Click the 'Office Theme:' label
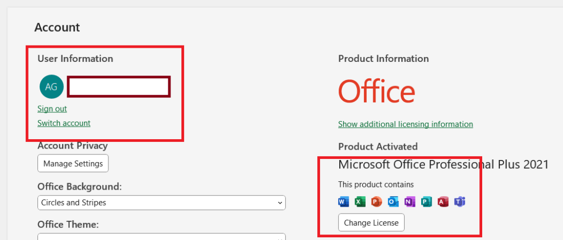 68,225
